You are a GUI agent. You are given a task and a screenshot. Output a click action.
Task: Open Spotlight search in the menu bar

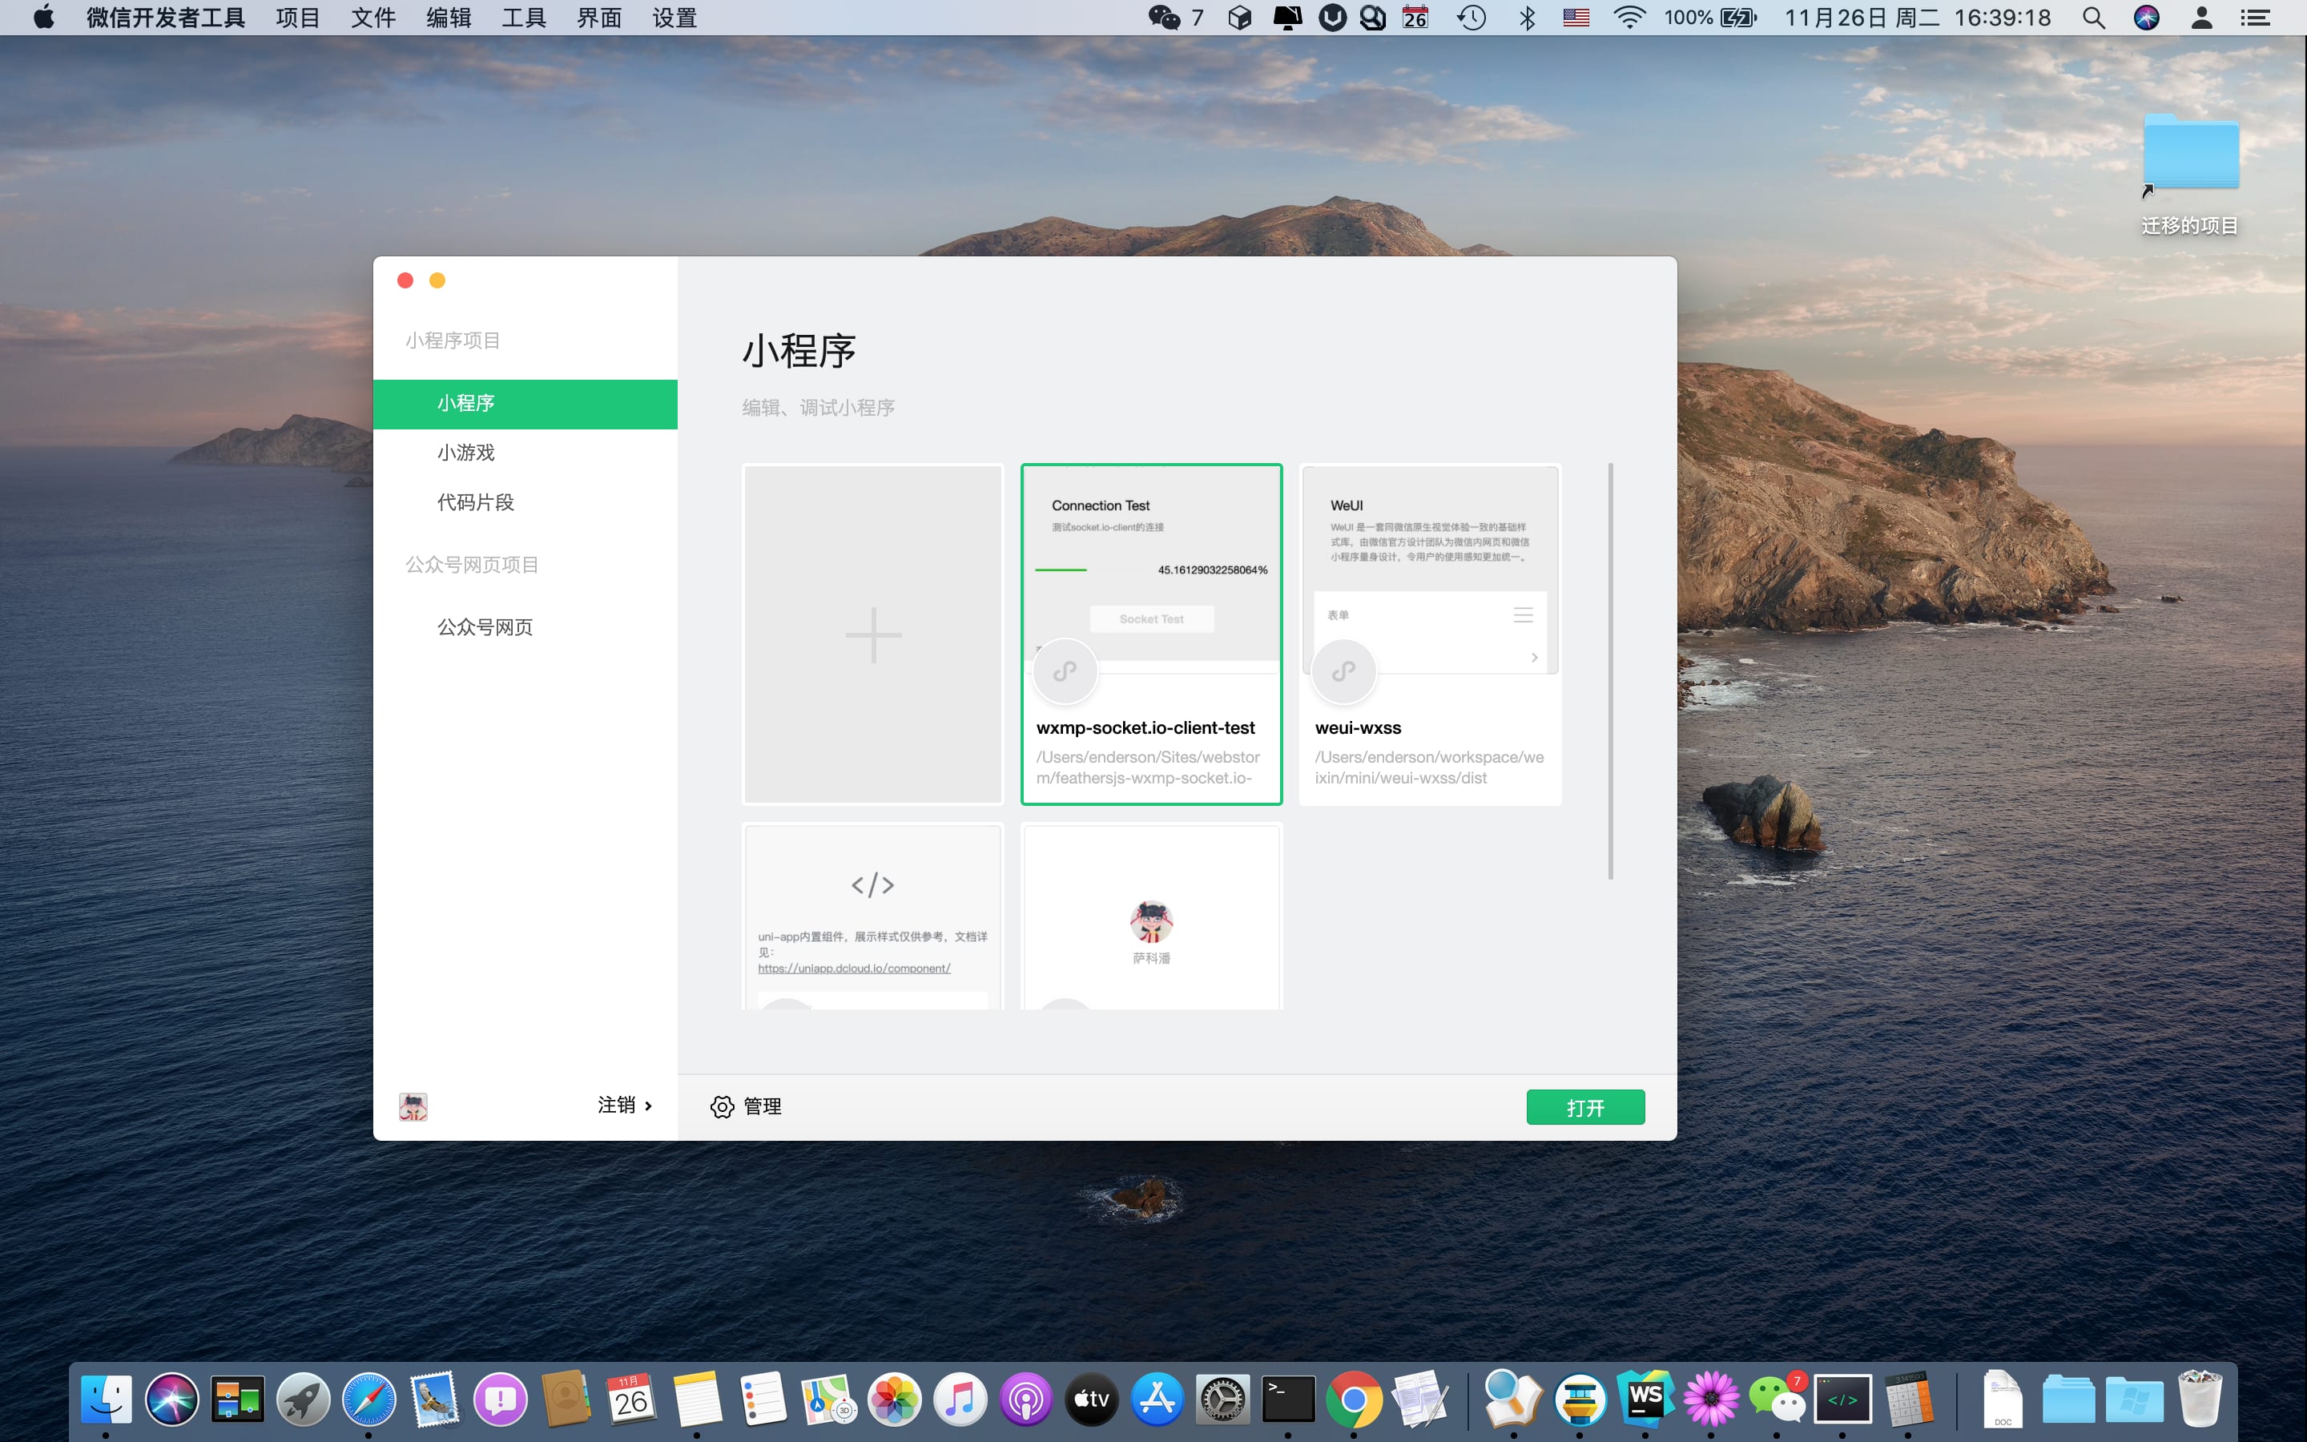pyautogui.click(x=2093, y=17)
